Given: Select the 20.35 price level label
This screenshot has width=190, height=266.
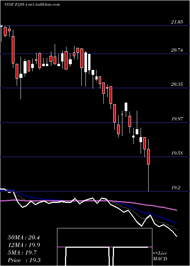Looking at the screenshot, I should point(177,84).
